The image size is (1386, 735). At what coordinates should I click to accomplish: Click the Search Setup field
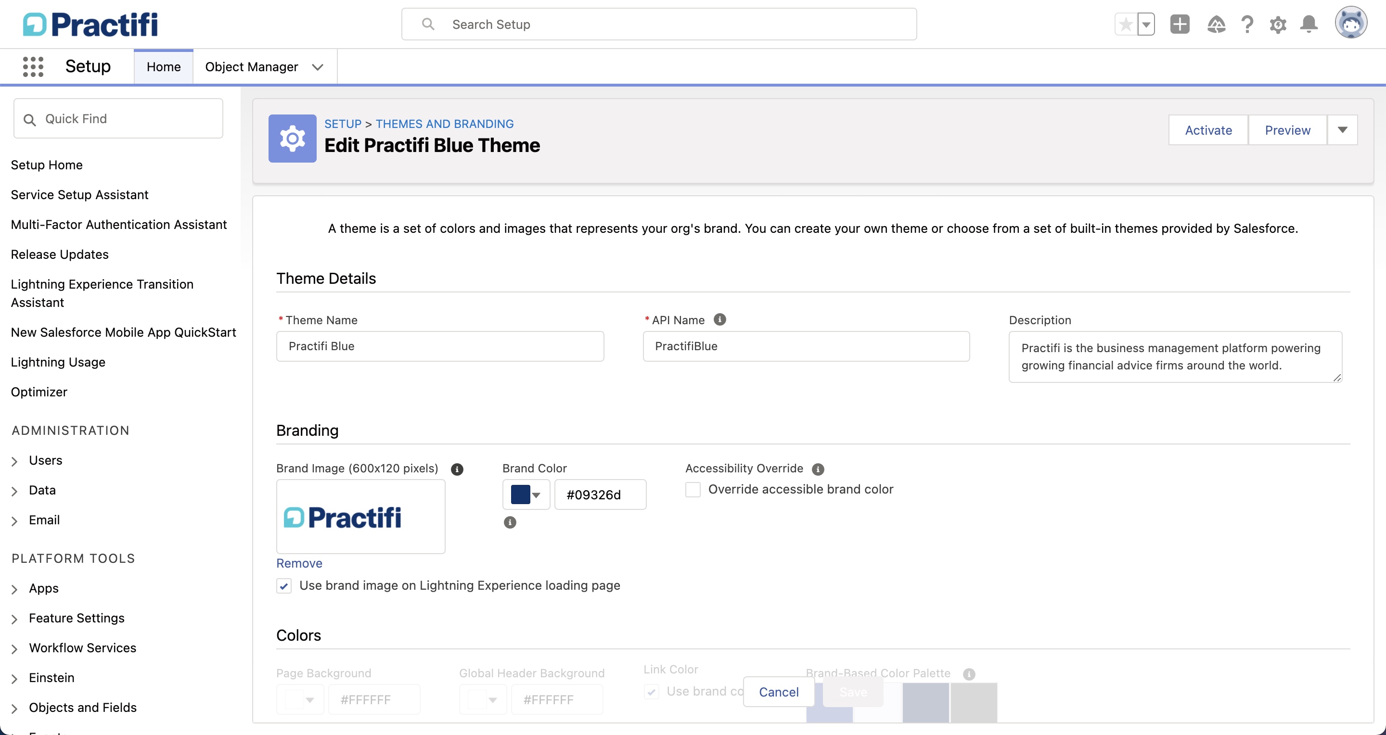(658, 24)
